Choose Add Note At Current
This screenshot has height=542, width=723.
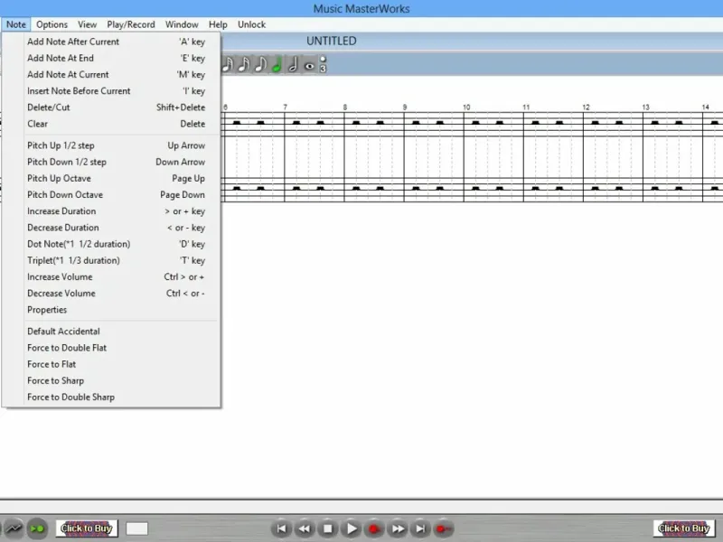coord(111,75)
